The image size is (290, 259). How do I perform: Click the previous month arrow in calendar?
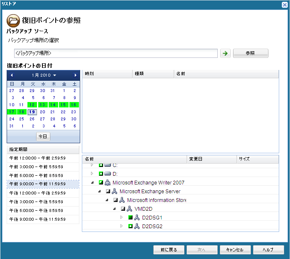pos(12,75)
